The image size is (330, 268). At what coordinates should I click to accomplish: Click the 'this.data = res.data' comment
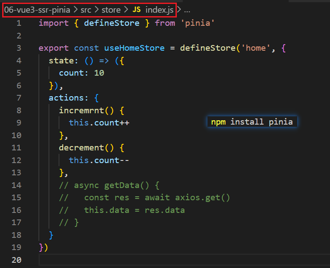[134, 210]
